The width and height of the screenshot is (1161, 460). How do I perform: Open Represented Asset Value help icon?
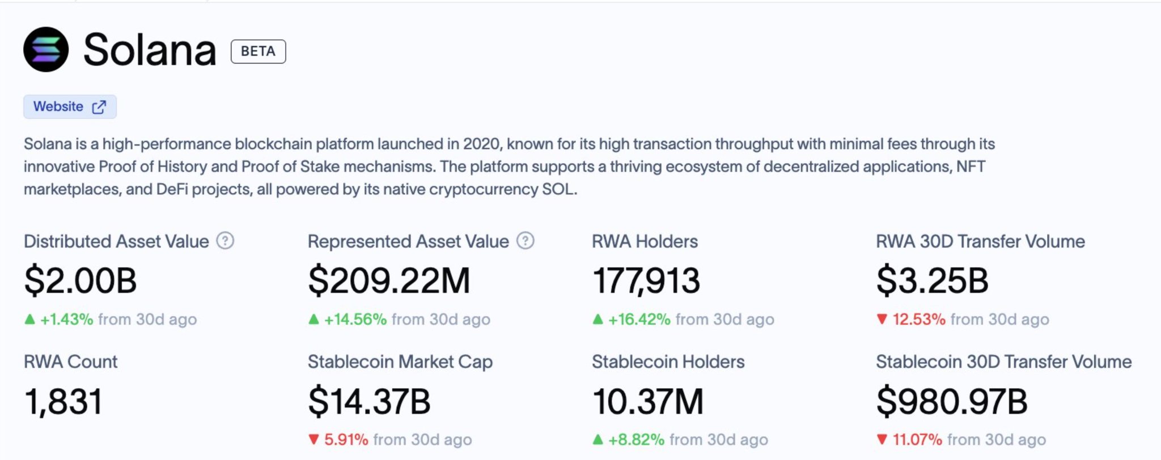coord(526,241)
